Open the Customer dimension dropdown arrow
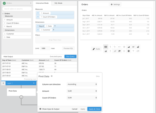156x113 pixels. coord(38,30)
